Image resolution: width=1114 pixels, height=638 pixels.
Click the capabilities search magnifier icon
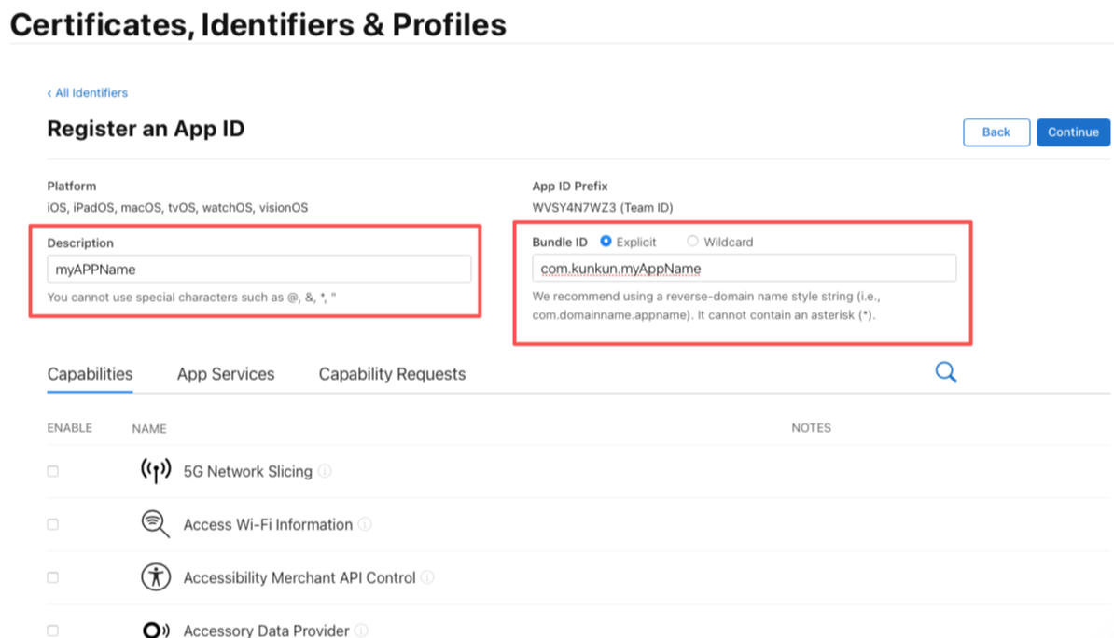[946, 372]
